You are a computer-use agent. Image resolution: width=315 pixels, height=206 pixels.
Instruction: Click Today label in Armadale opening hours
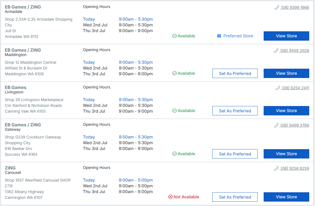[x=89, y=19]
